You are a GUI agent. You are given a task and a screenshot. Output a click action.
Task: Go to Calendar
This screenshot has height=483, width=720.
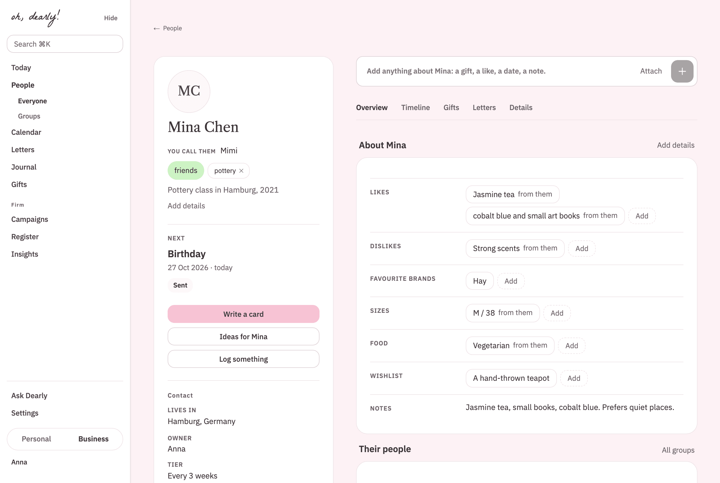(26, 132)
